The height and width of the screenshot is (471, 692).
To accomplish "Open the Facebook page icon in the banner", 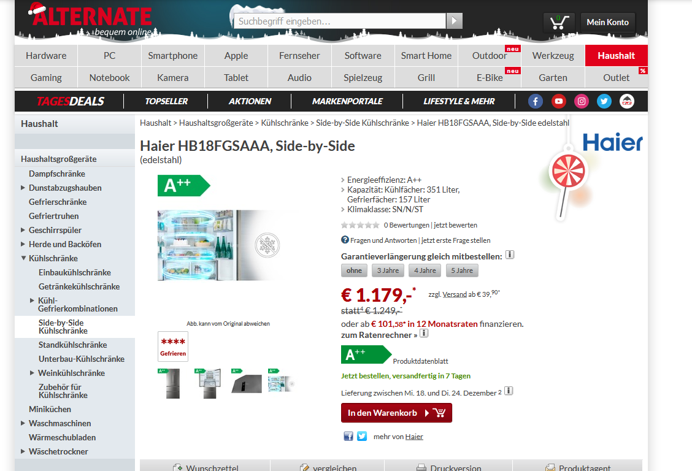I will (536, 101).
